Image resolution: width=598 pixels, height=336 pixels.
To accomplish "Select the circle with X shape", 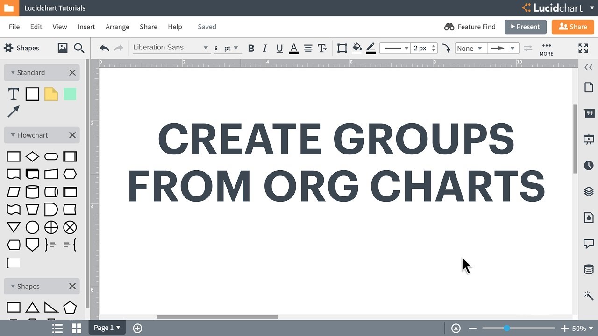I will coord(70,227).
